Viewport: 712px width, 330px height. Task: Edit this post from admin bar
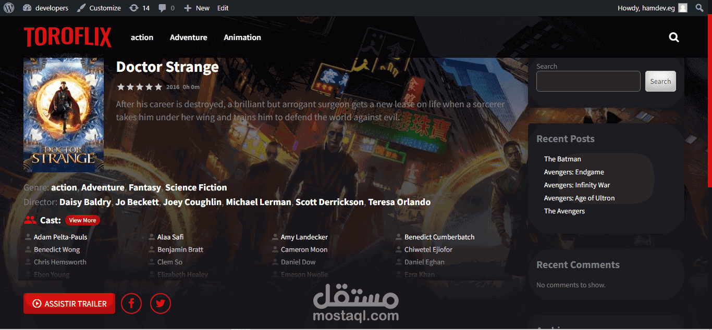[223, 8]
